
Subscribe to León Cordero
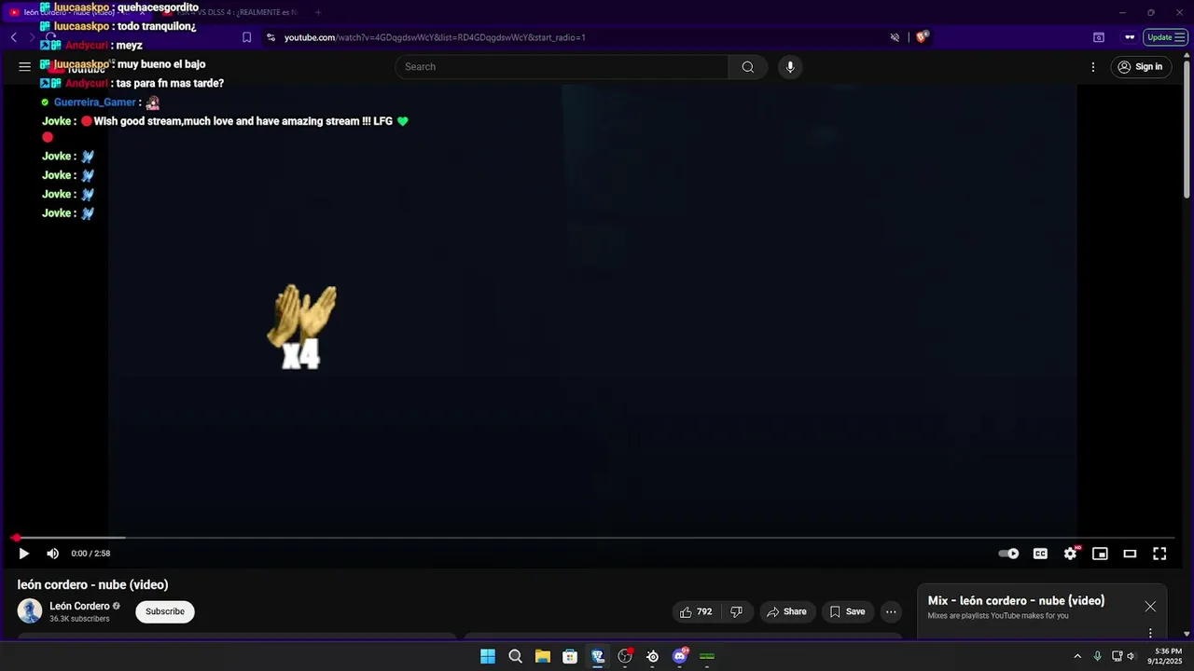(x=165, y=612)
